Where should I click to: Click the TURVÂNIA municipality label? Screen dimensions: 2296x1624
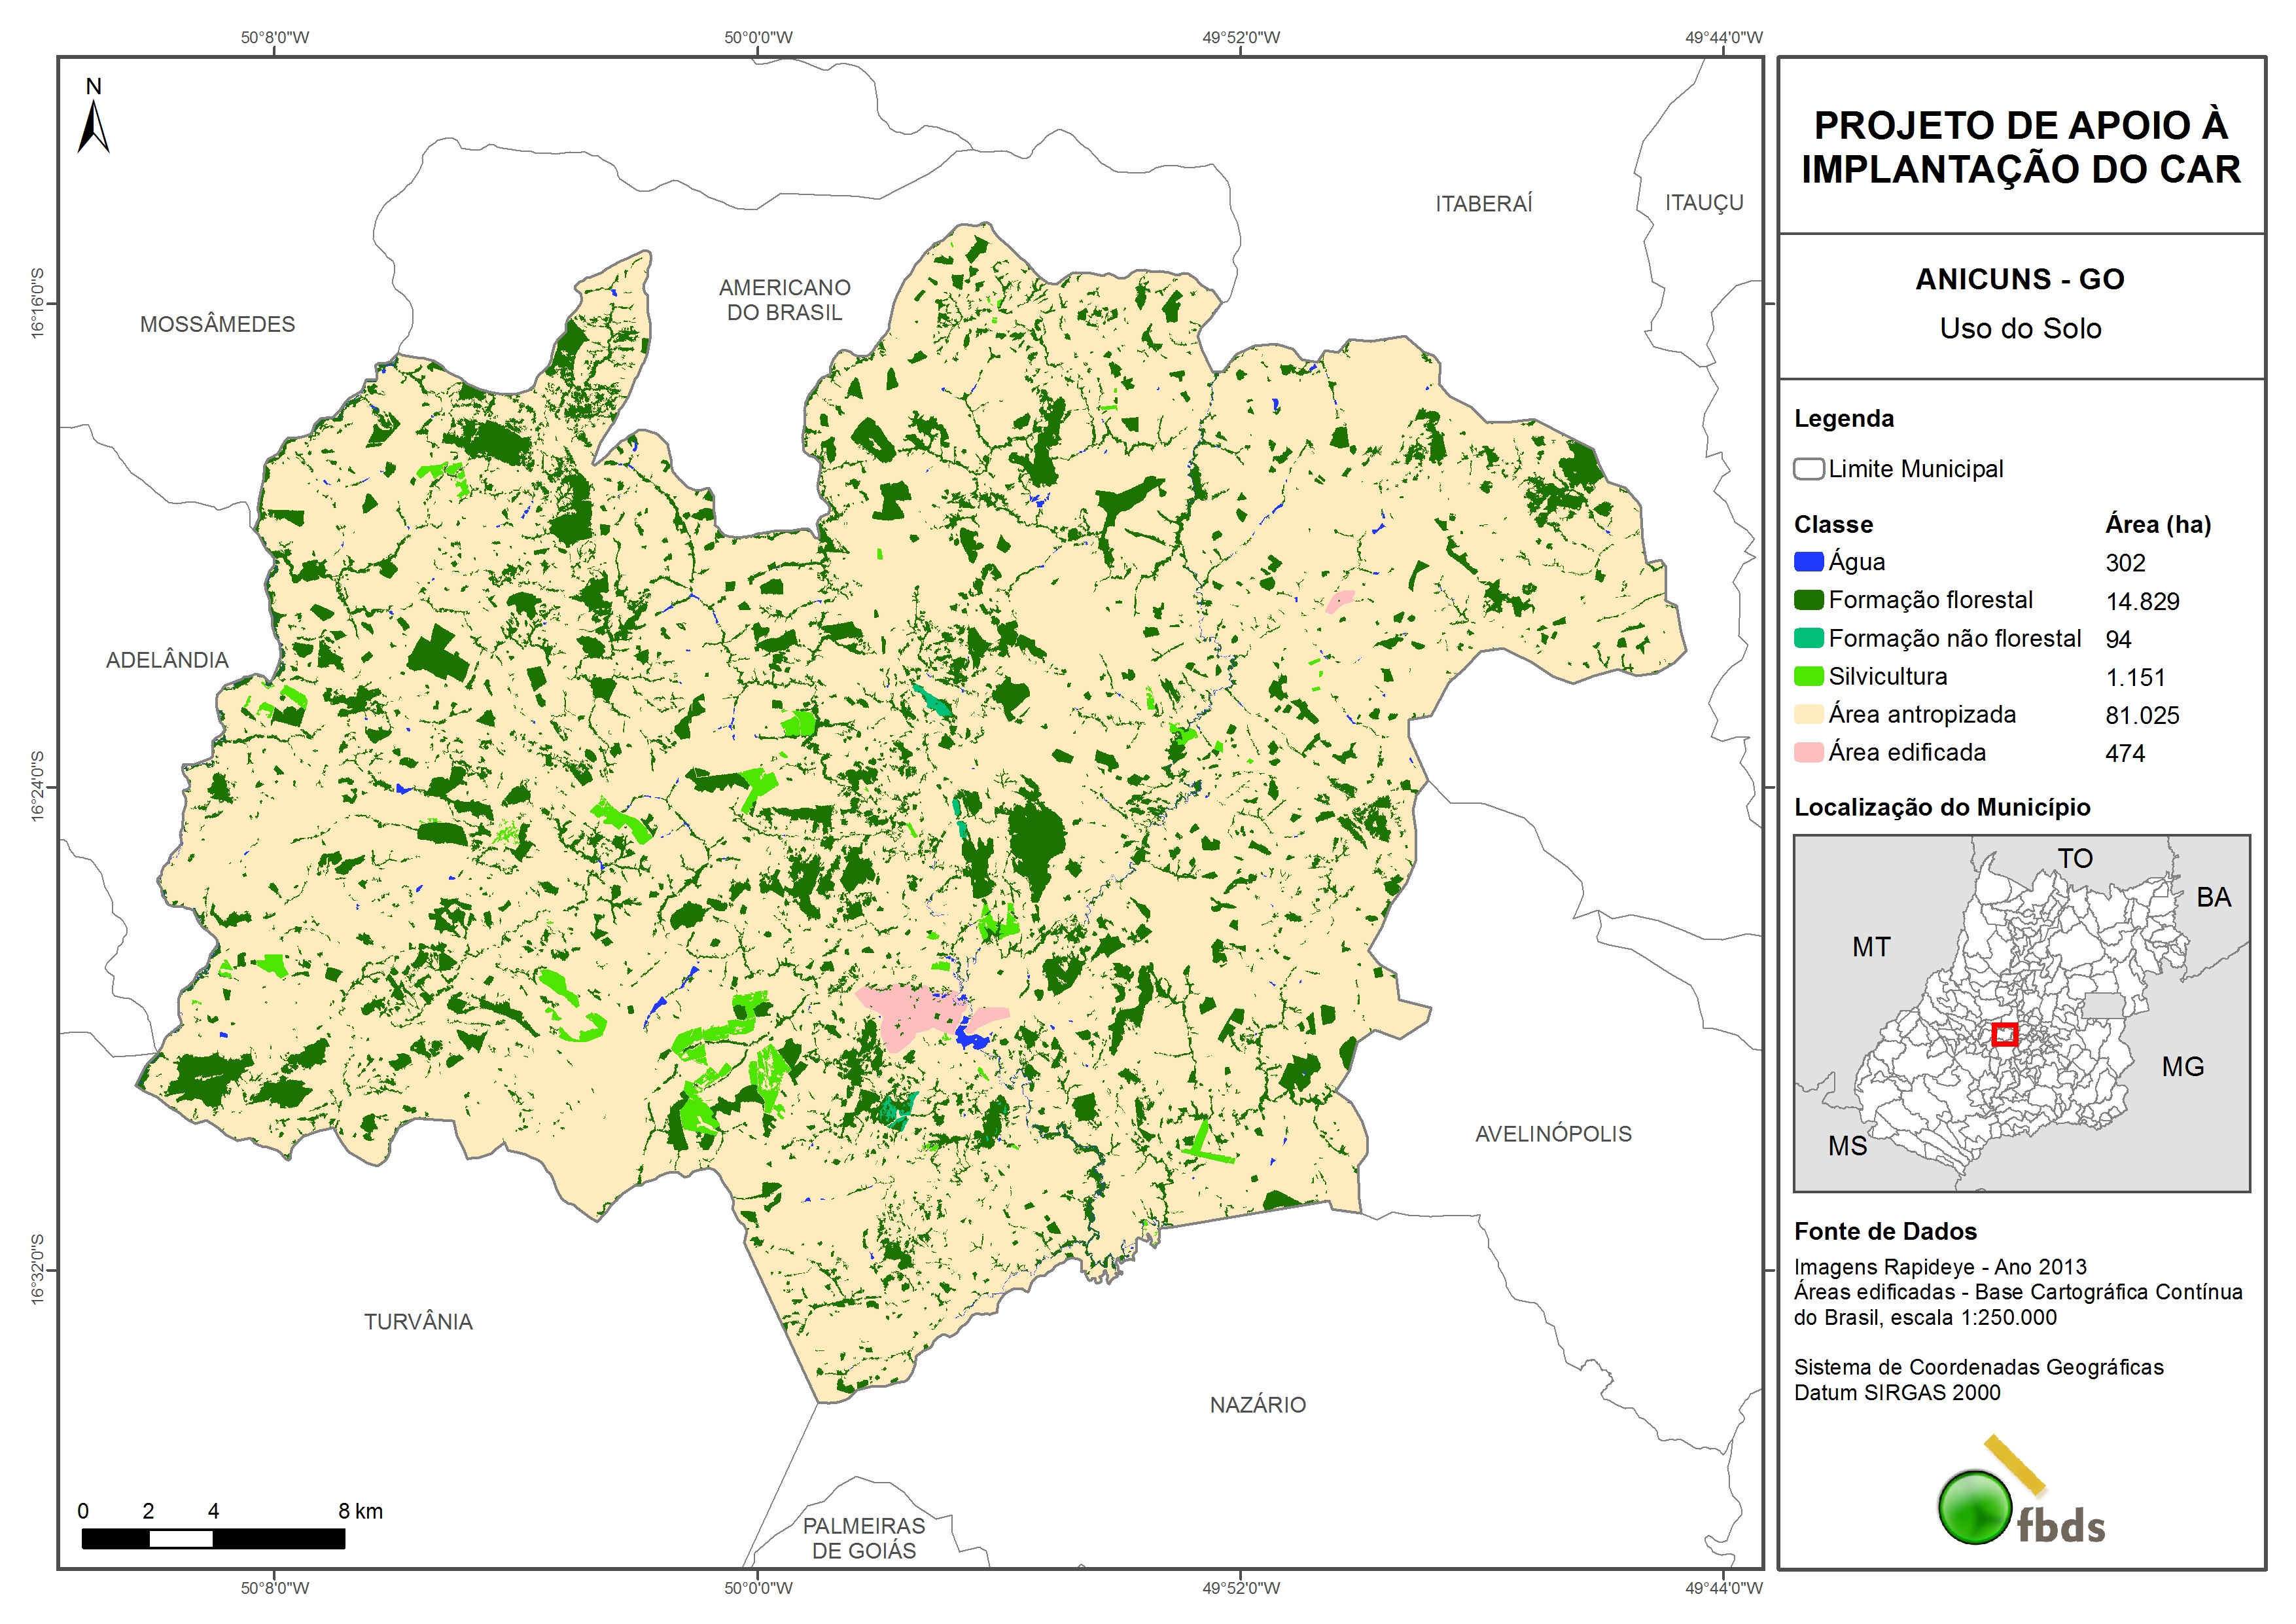pyautogui.click(x=418, y=1322)
